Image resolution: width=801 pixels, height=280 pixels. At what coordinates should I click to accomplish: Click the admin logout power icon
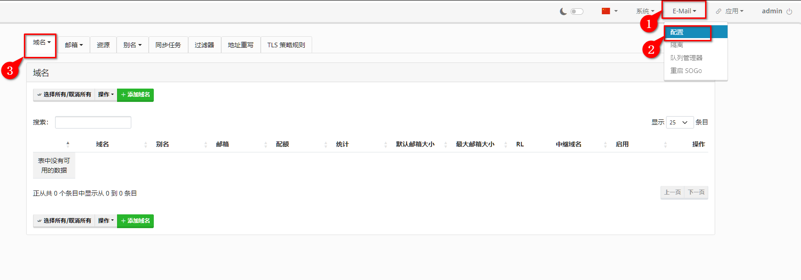pos(789,11)
